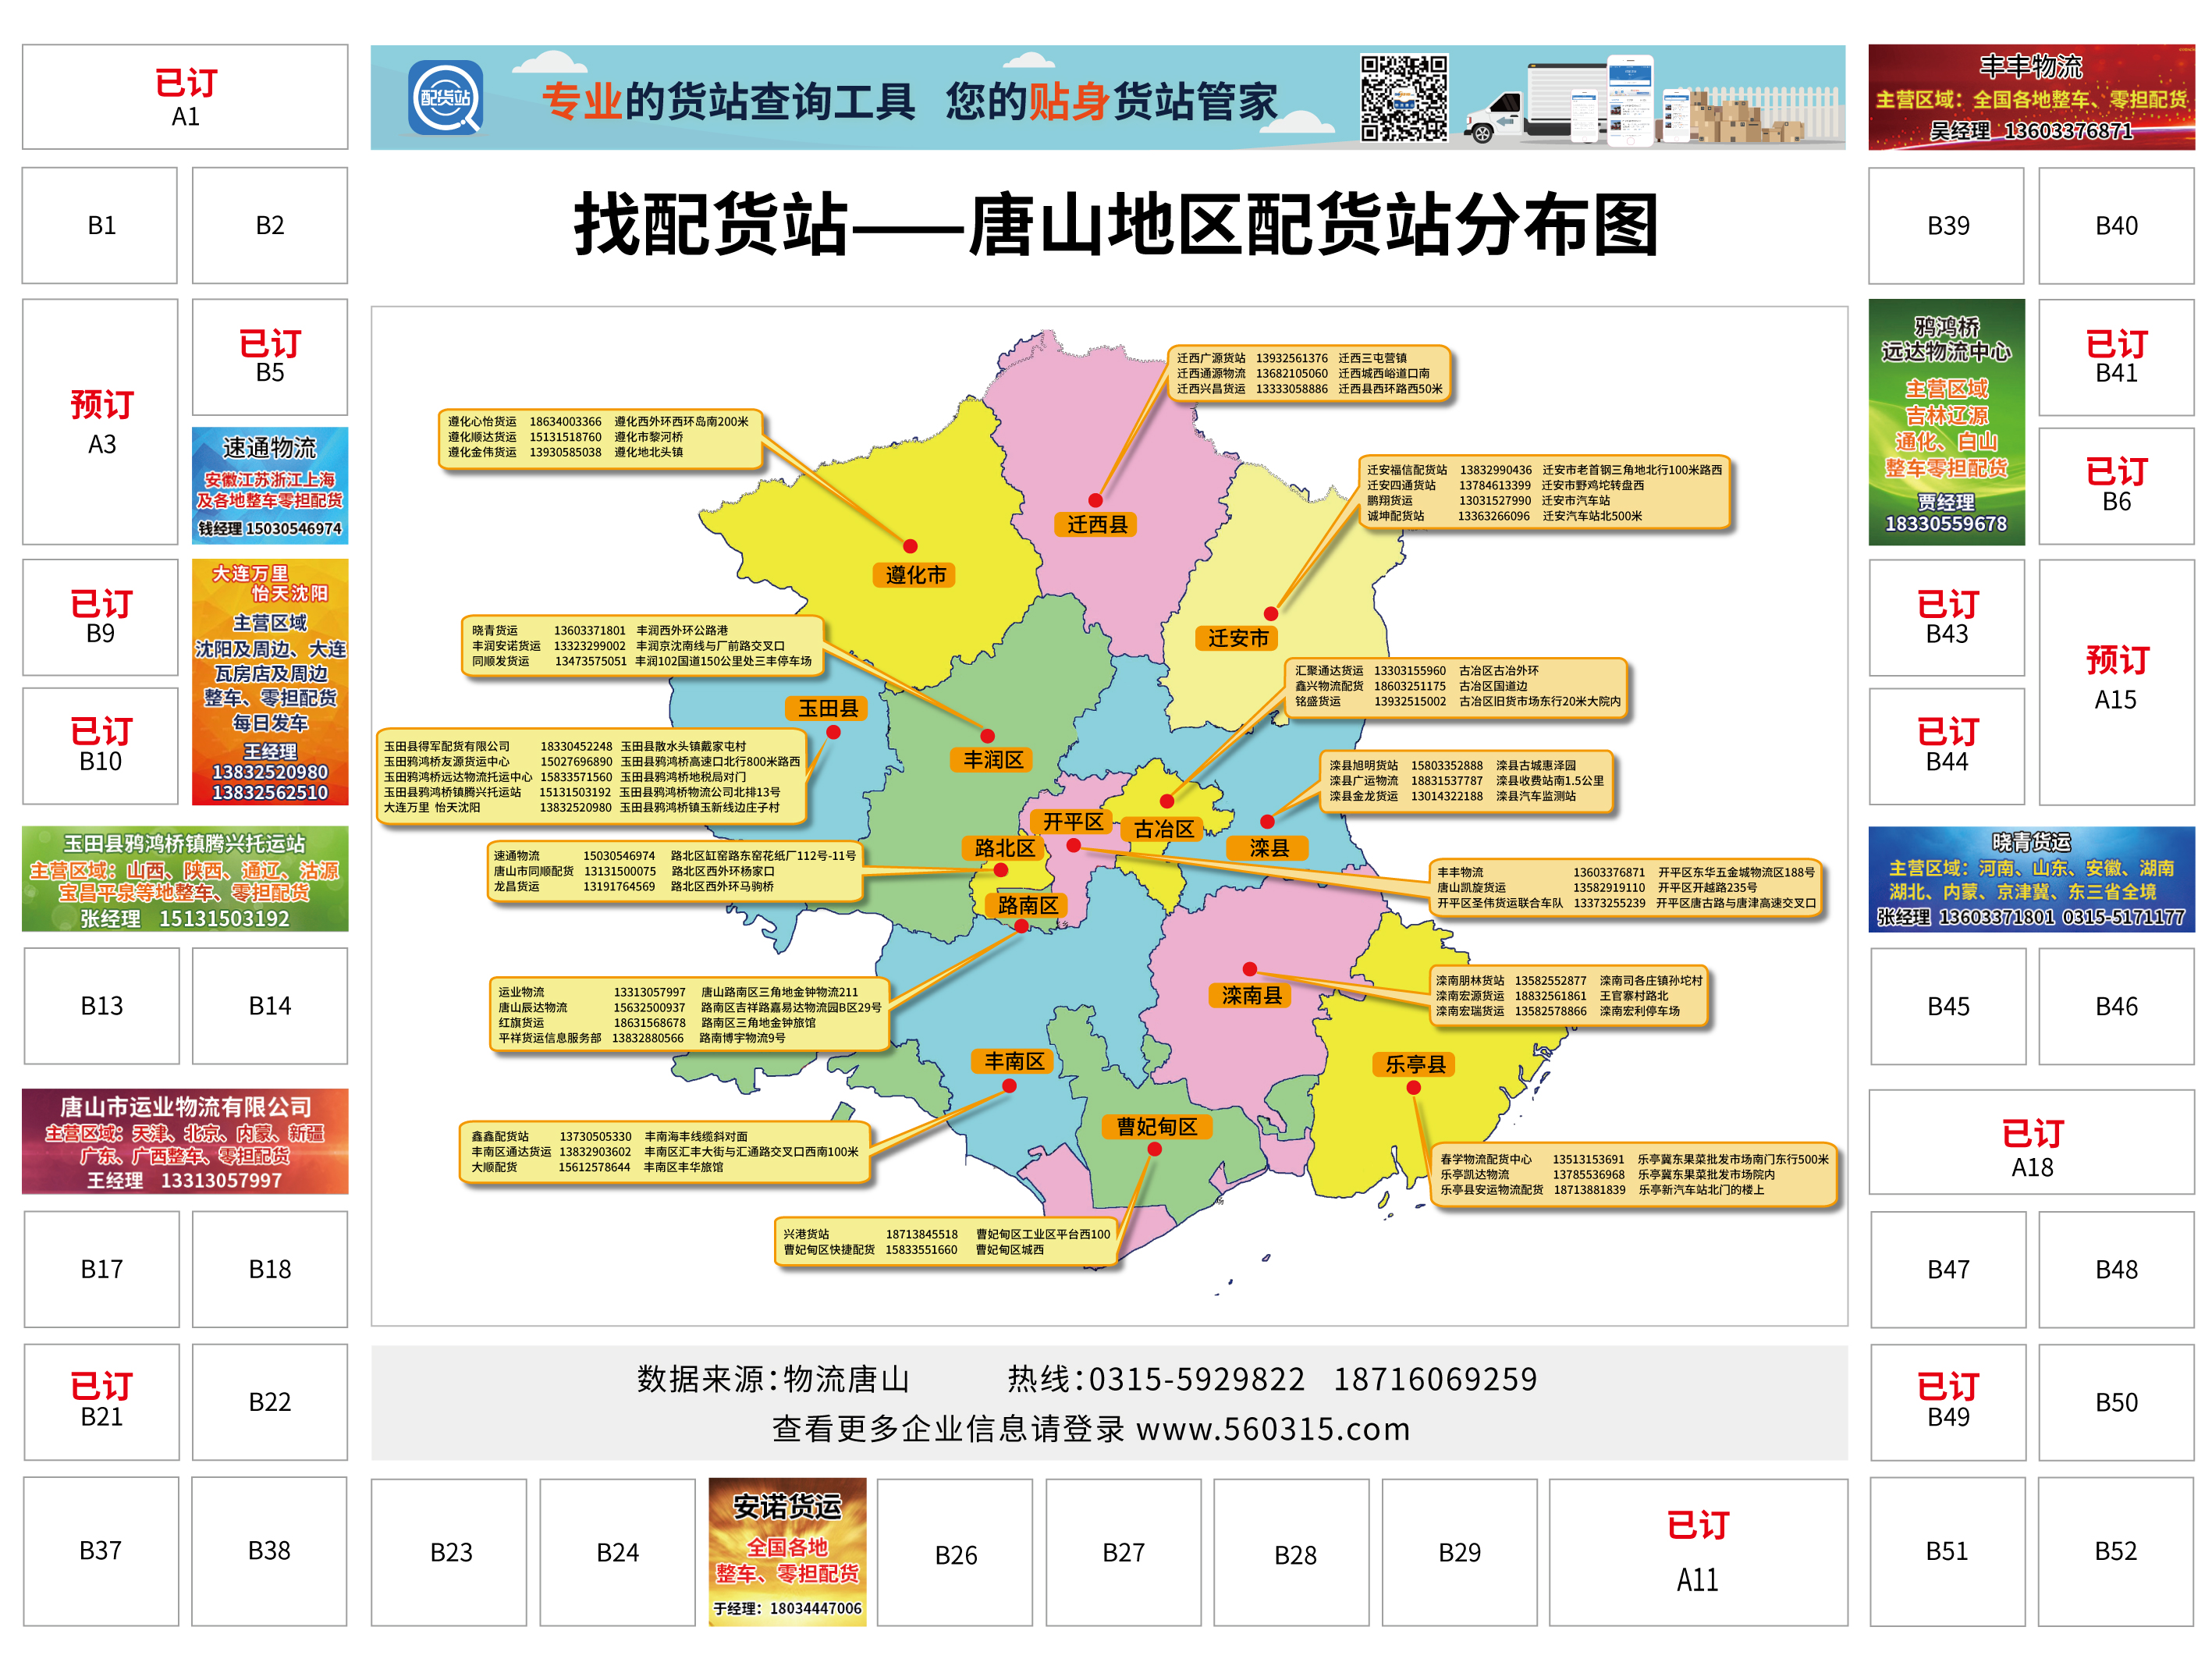Select the 开平区 map label

point(1073,822)
